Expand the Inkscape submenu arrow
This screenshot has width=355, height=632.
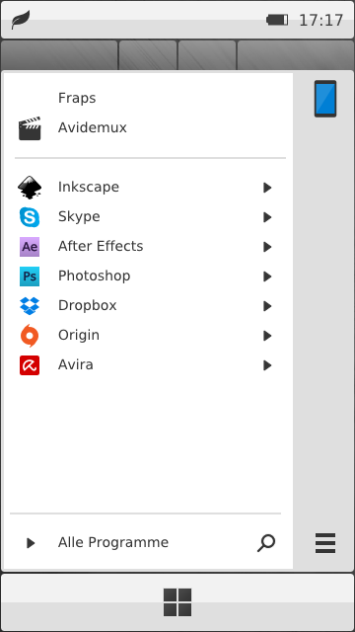[x=267, y=188]
